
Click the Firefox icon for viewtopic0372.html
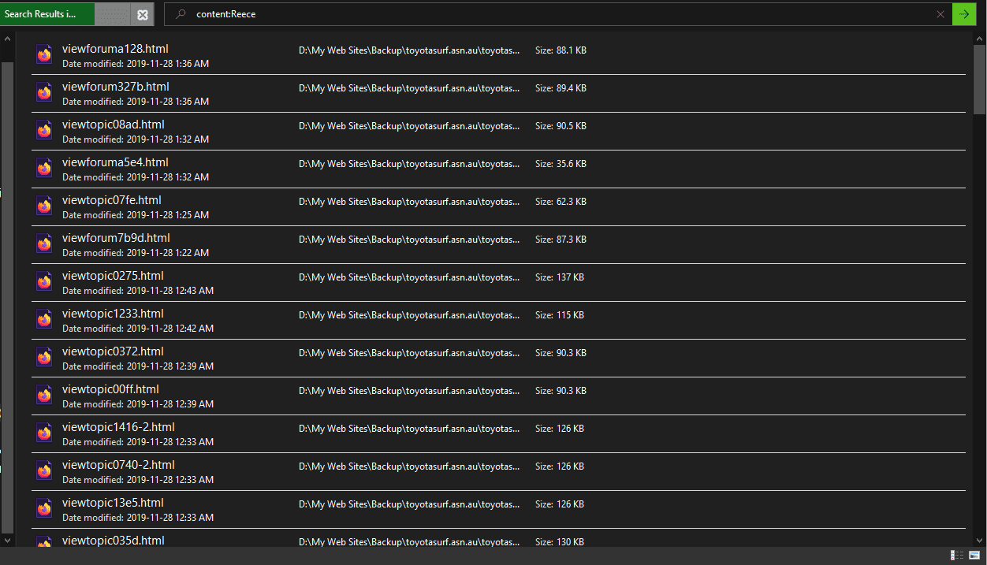point(44,357)
